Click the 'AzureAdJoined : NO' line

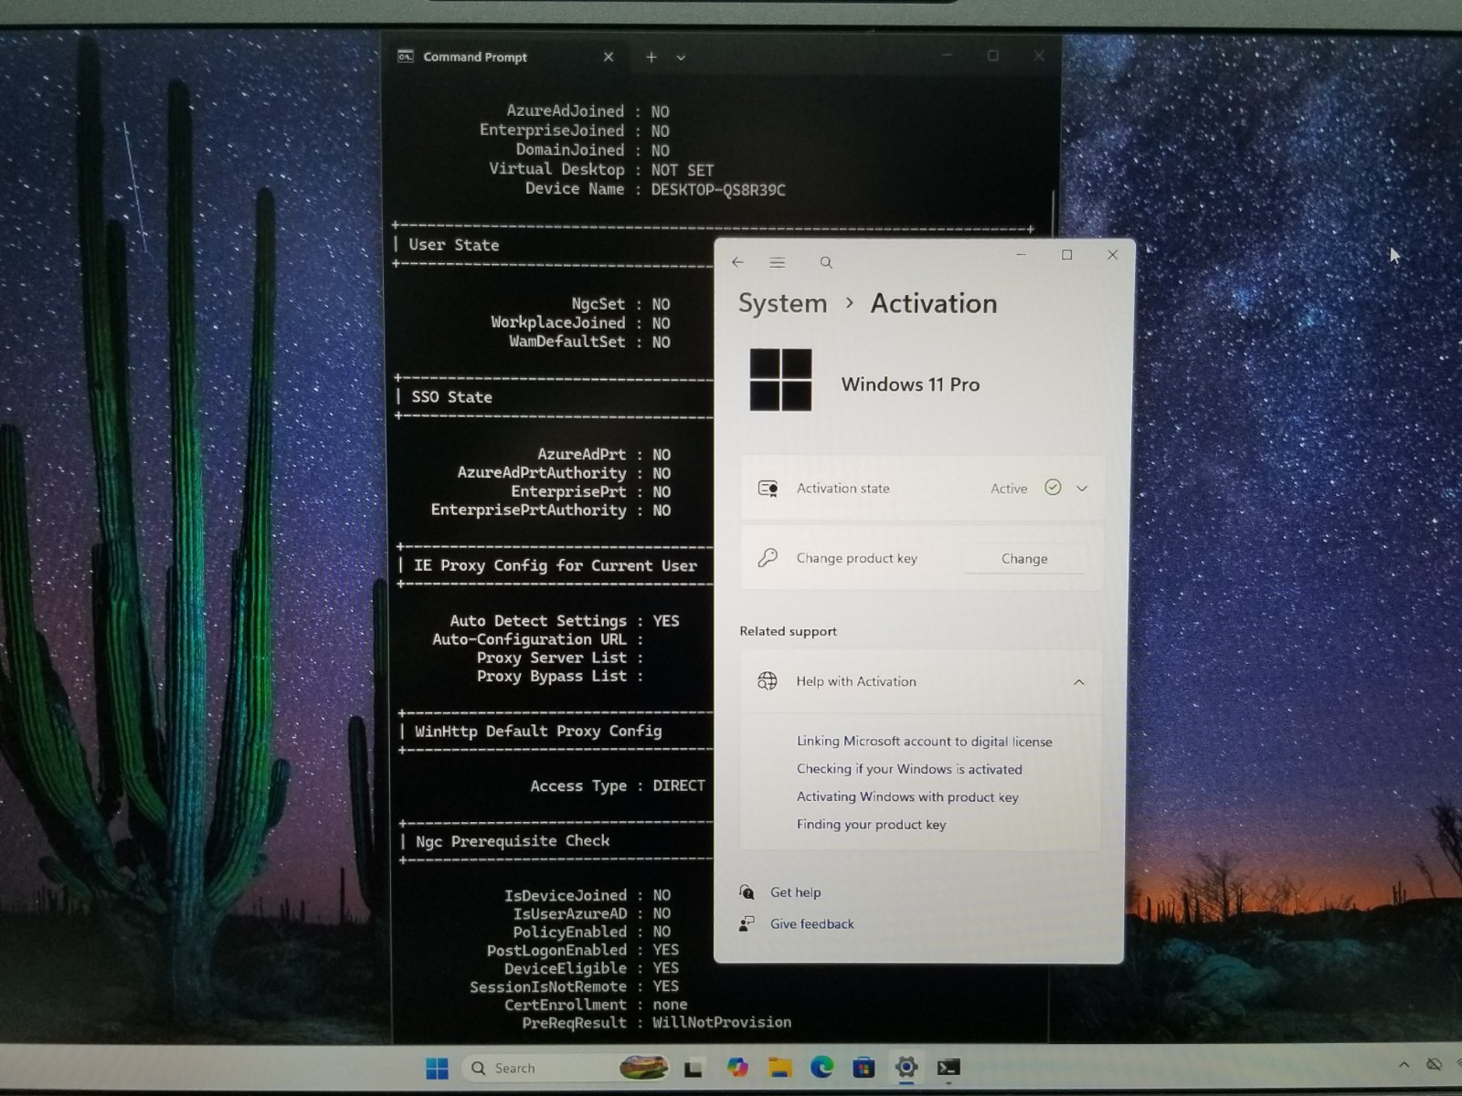pos(588,111)
